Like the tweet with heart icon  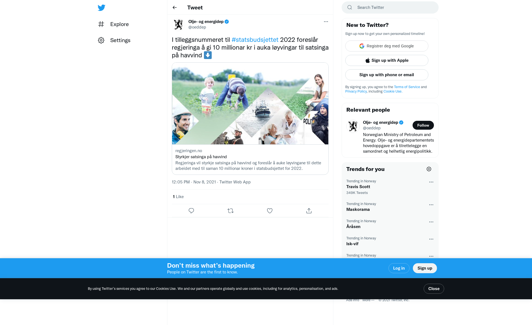(270, 211)
